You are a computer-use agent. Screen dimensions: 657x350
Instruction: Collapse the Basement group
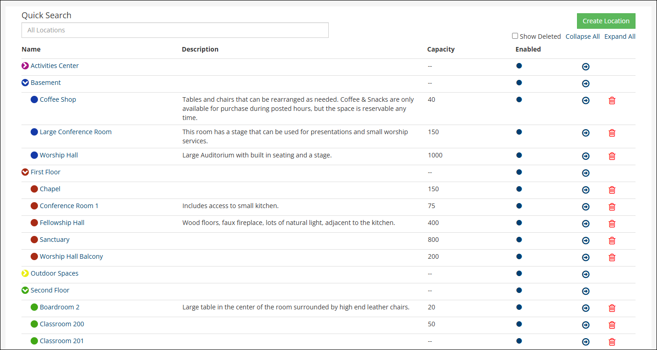click(25, 83)
